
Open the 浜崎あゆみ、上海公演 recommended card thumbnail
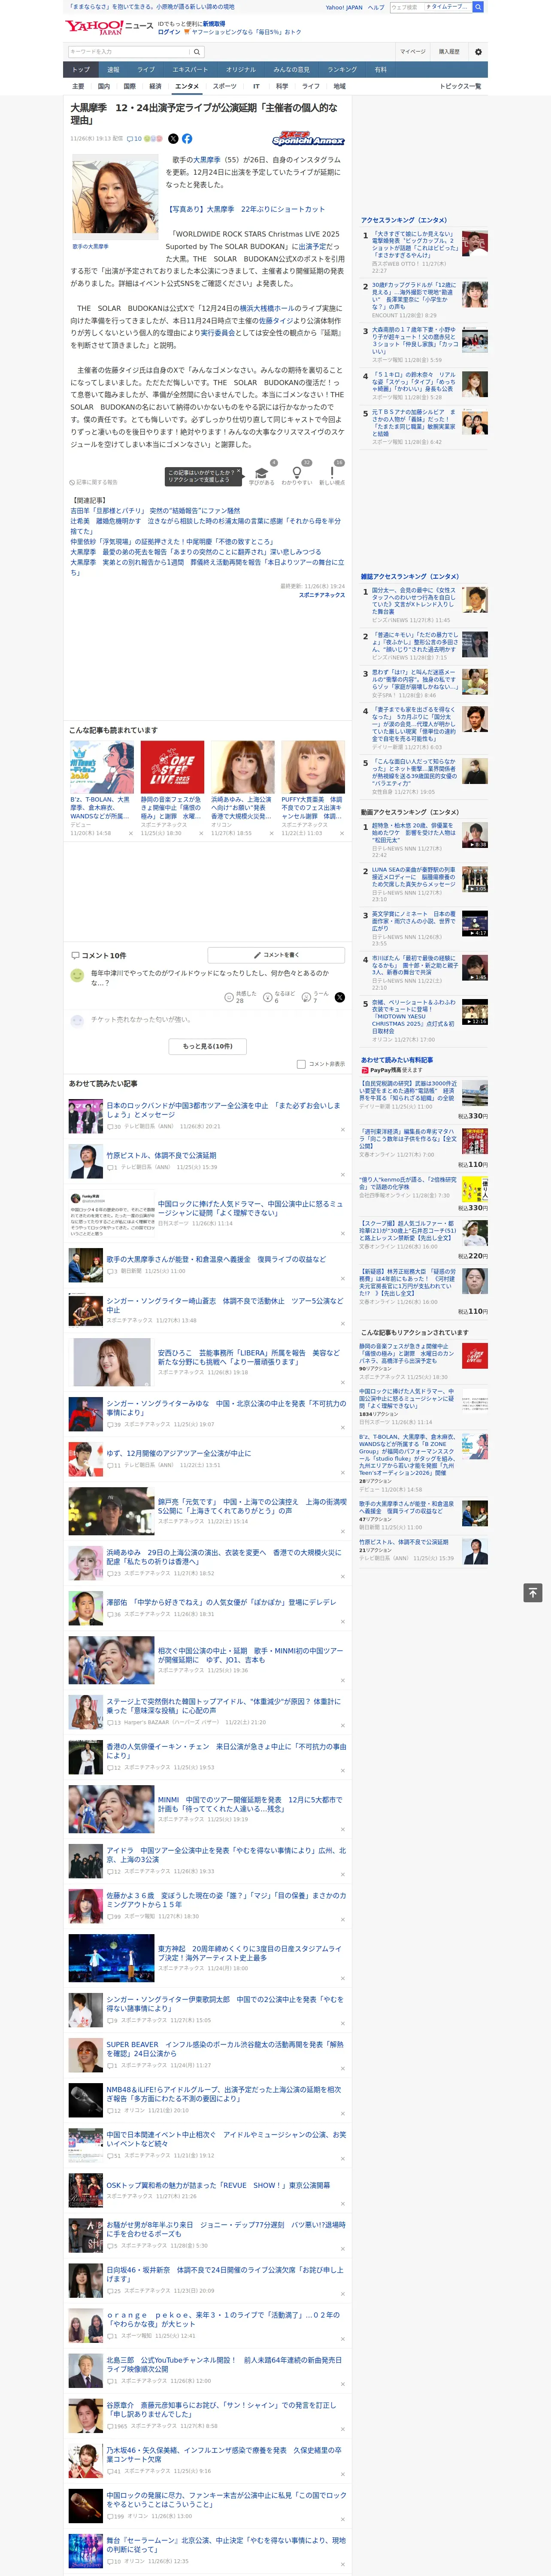242,767
